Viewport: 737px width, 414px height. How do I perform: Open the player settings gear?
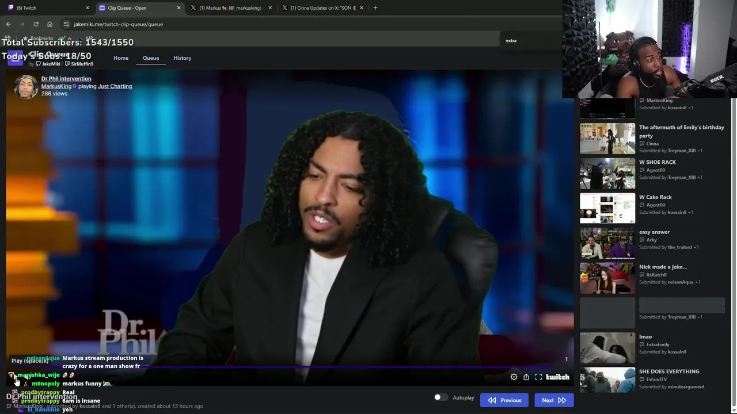pos(514,377)
